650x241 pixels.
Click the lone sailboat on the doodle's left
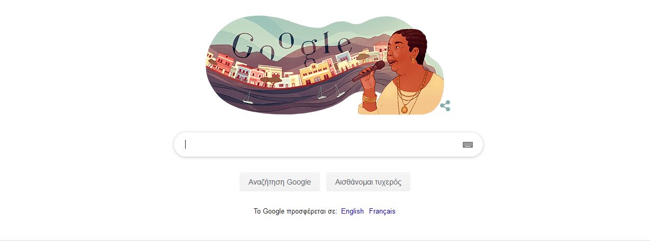coord(247,98)
